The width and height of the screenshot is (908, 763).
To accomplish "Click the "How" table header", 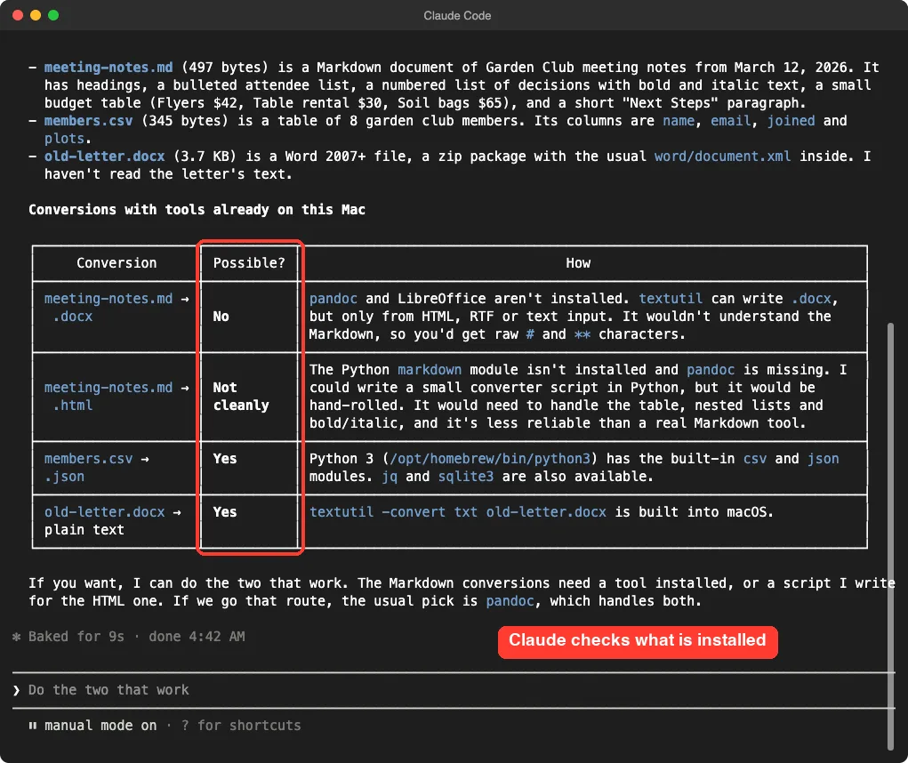I will (x=578, y=263).
